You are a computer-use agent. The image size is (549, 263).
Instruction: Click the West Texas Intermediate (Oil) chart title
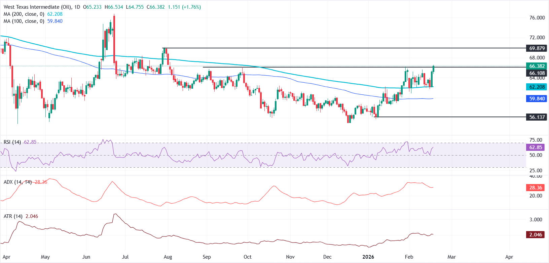click(36, 7)
